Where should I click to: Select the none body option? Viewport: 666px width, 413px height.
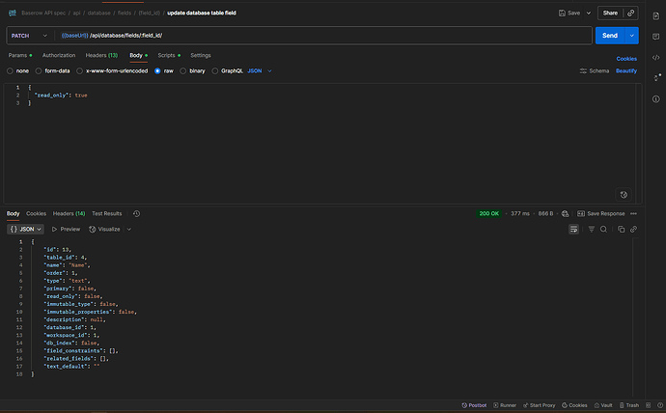[19, 70]
